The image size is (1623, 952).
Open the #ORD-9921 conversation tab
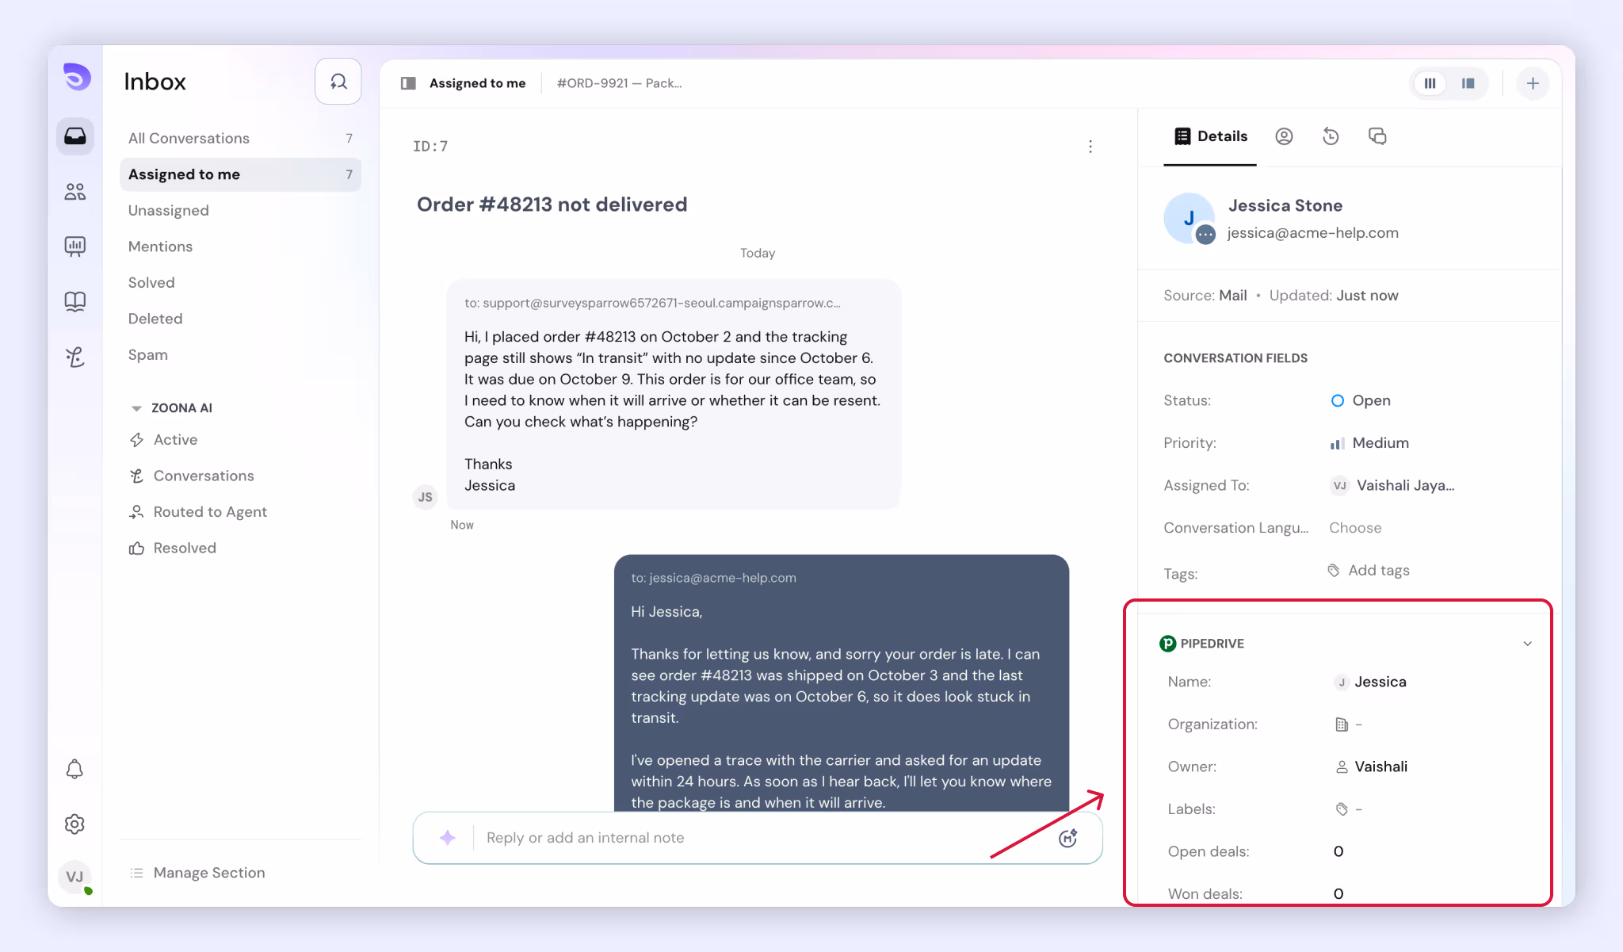[x=619, y=83]
